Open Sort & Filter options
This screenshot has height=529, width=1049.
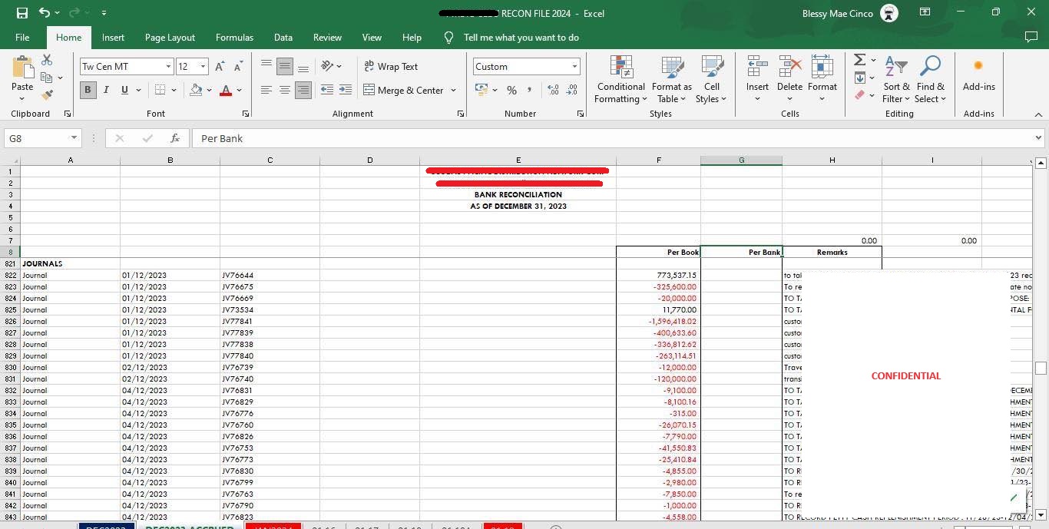pos(896,79)
